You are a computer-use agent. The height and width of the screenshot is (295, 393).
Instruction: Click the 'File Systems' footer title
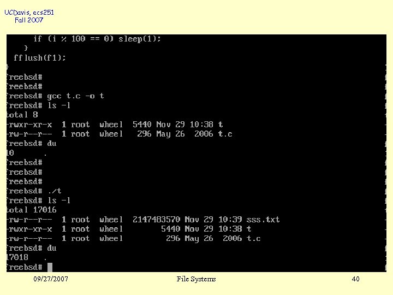[x=196, y=279]
